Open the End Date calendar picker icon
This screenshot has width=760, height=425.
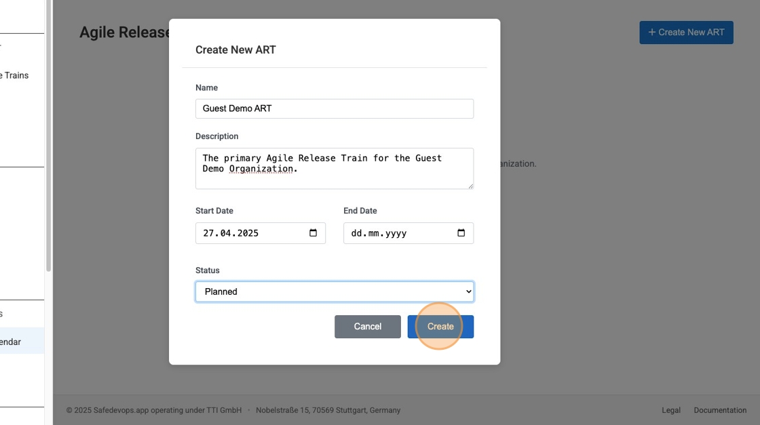coord(461,232)
